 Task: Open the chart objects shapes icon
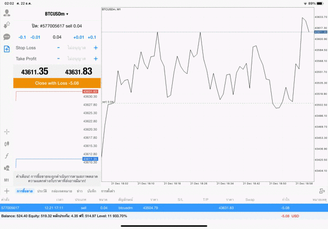(7, 168)
